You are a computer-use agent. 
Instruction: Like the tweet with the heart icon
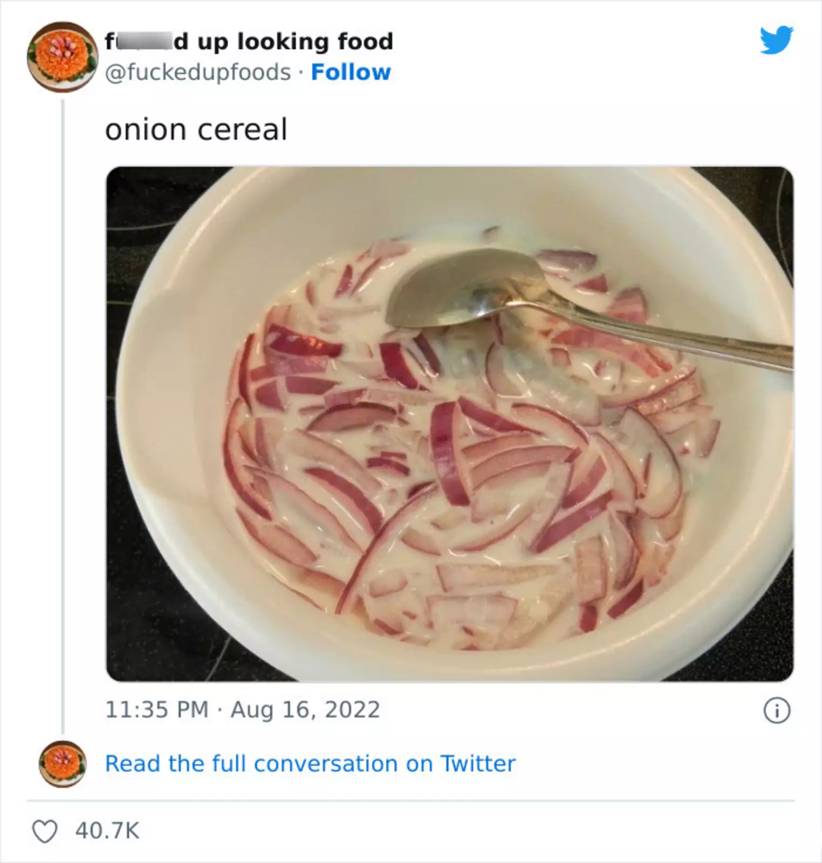pyautogui.click(x=45, y=831)
